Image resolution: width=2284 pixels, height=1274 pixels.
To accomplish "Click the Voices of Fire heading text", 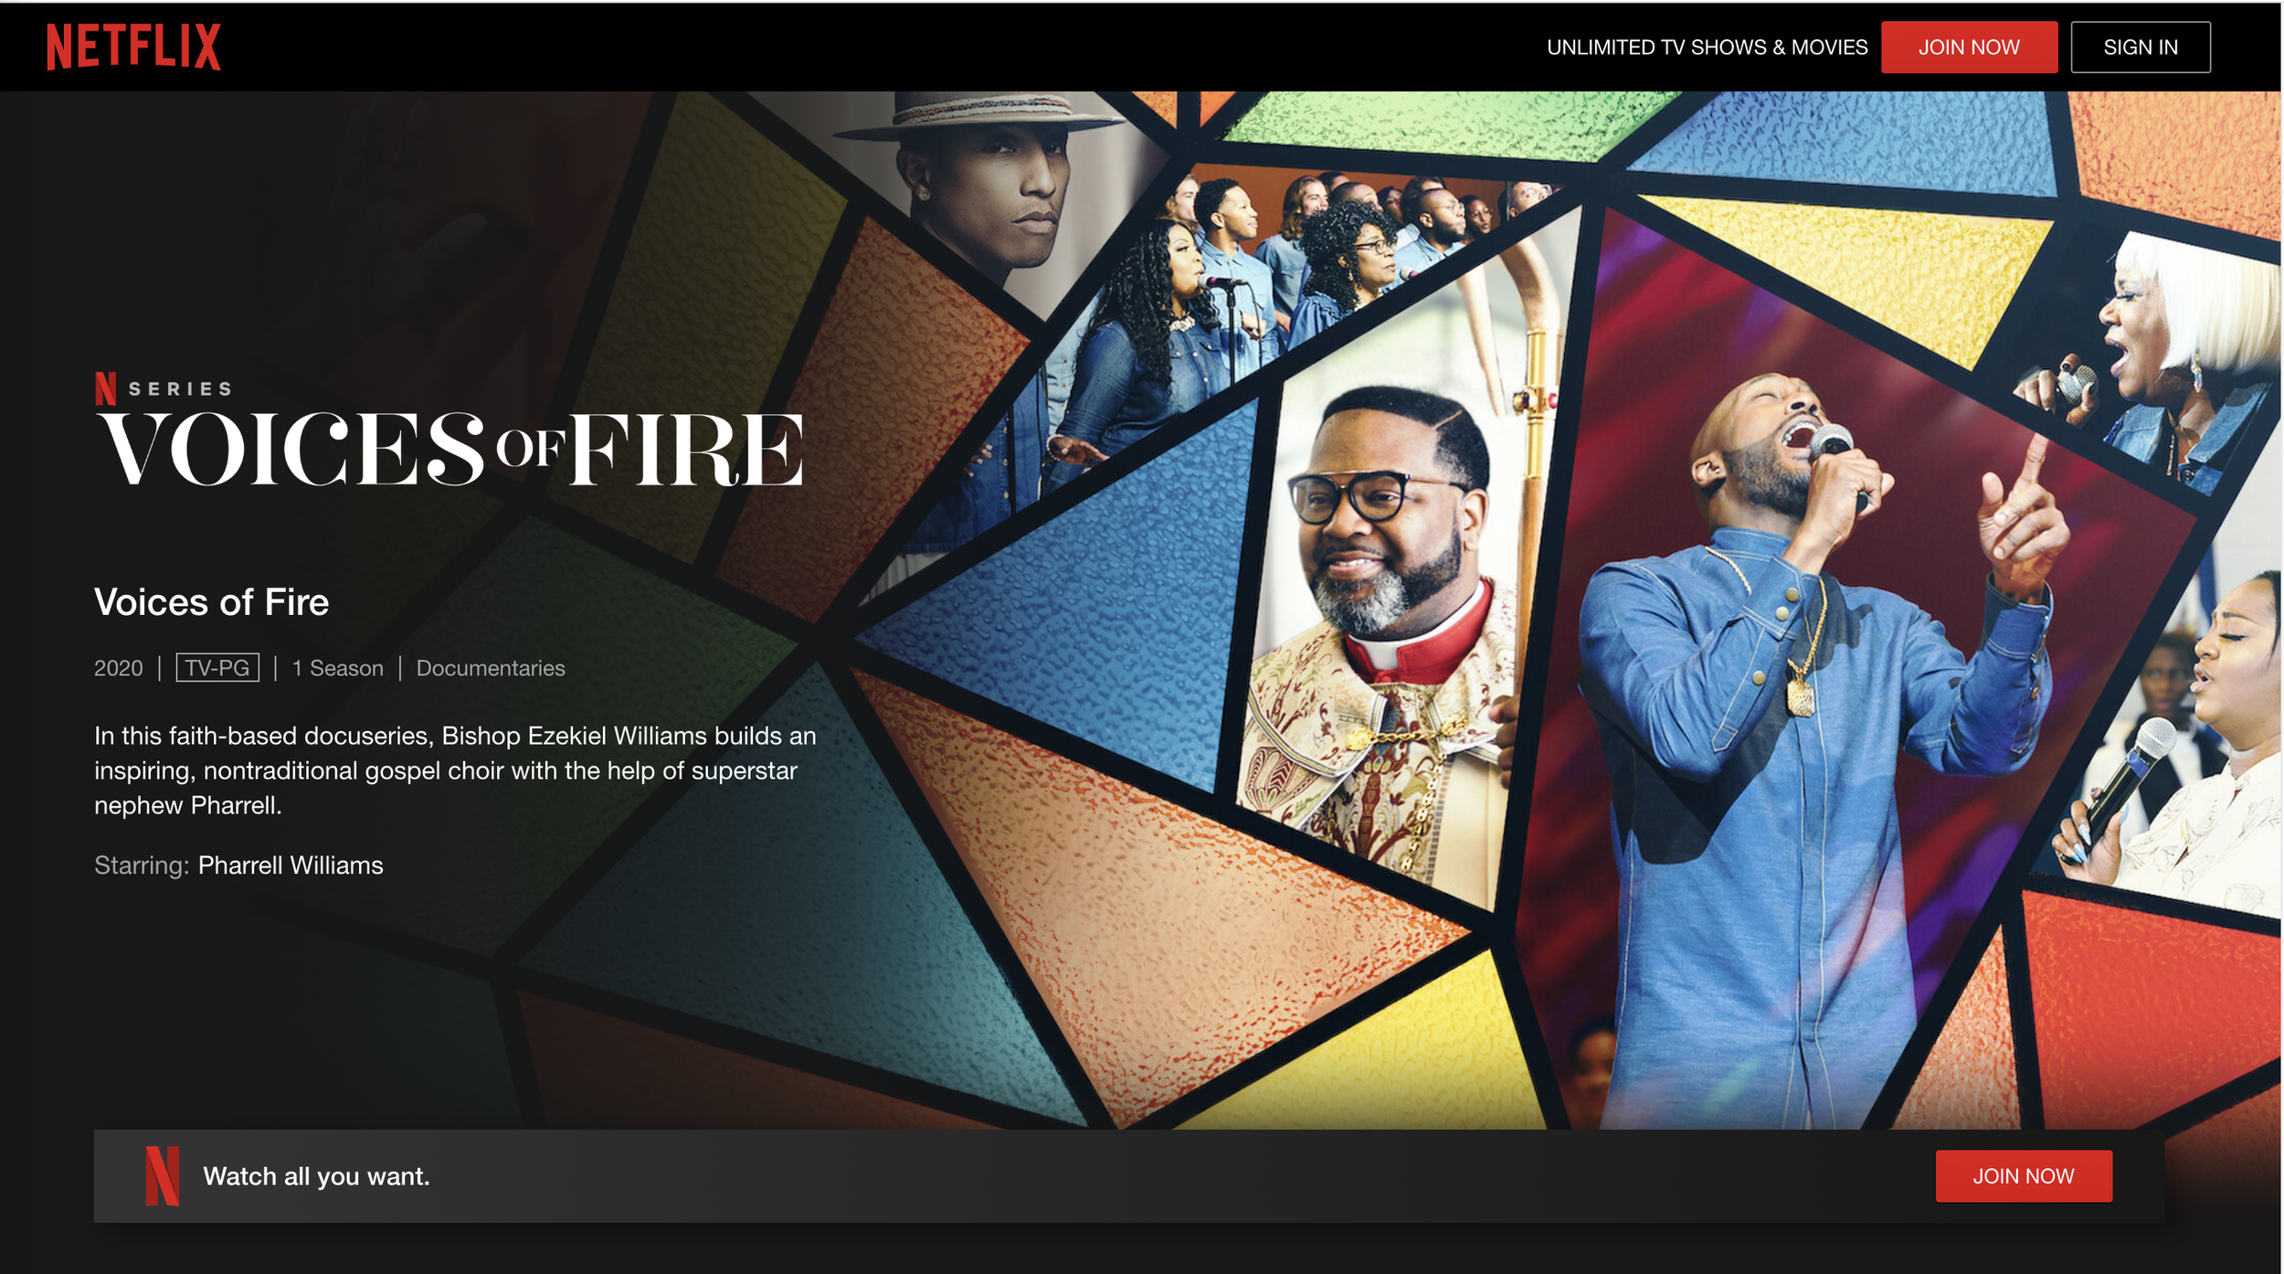I will [x=211, y=602].
